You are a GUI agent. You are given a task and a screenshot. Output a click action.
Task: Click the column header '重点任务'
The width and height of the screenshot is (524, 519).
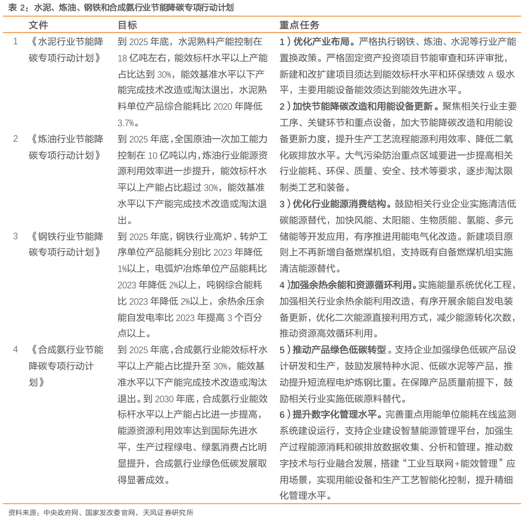(299, 25)
